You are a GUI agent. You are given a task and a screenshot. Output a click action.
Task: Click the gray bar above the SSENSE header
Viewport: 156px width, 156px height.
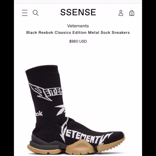(78, 2)
